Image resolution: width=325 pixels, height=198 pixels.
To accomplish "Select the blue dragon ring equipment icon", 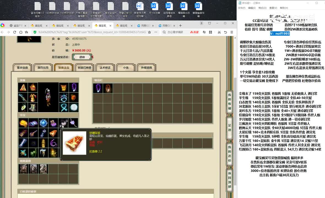I will [64, 97].
